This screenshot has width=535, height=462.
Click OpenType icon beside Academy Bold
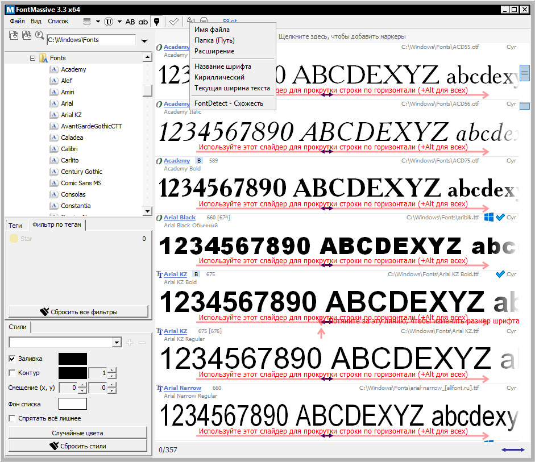click(x=159, y=161)
